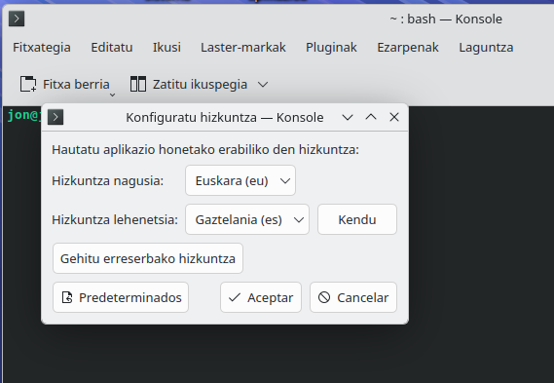Click the Hautatu aplikazio honetako heading text
This screenshot has width=554, height=383.
(205, 149)
